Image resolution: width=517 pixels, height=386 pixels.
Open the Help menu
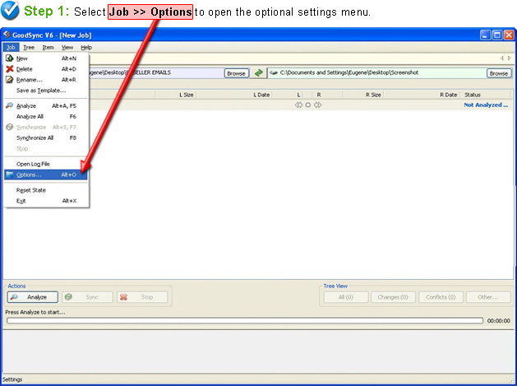coord(86,47)
